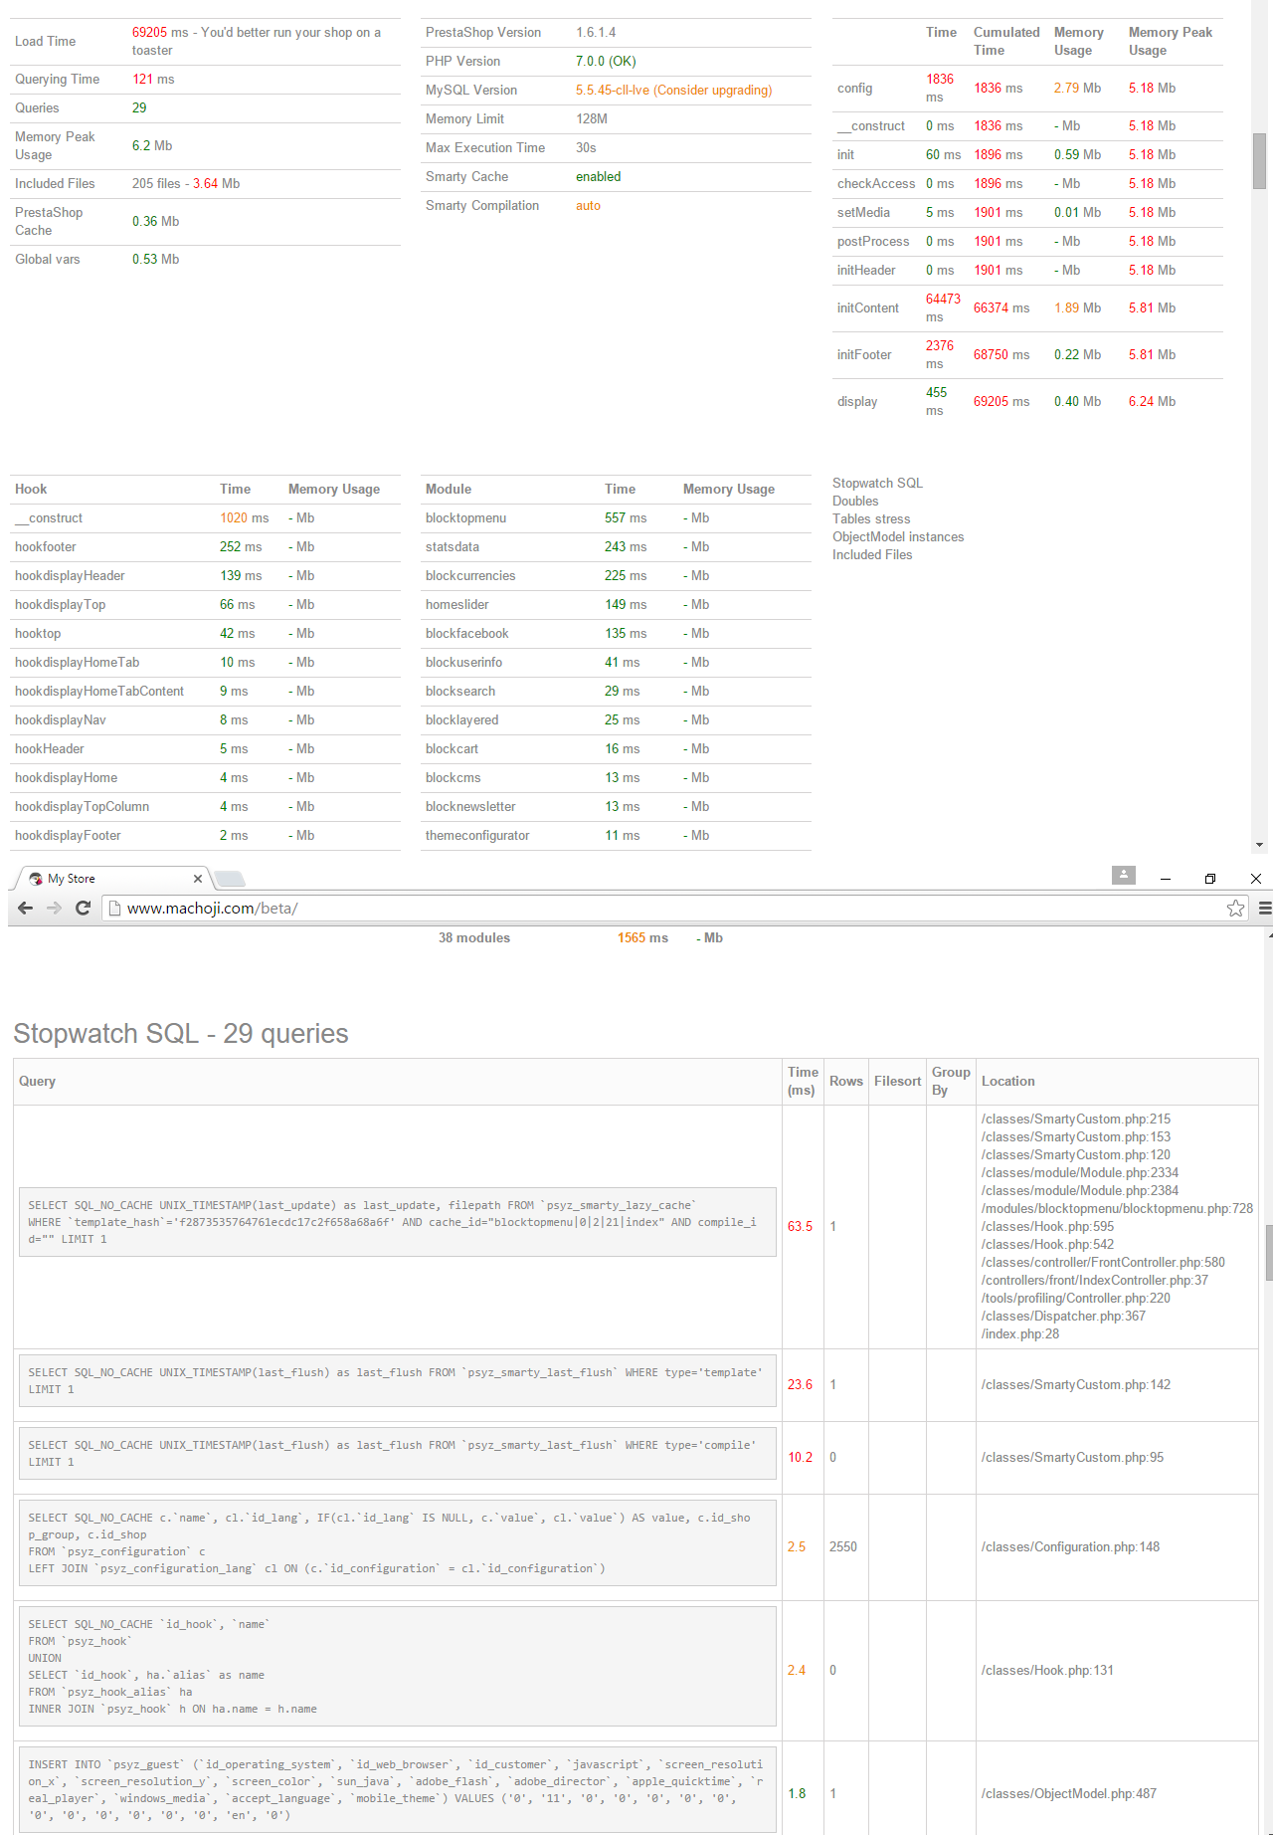
Task: Click the My Store tab favicon
Action: tap(36, 879)
